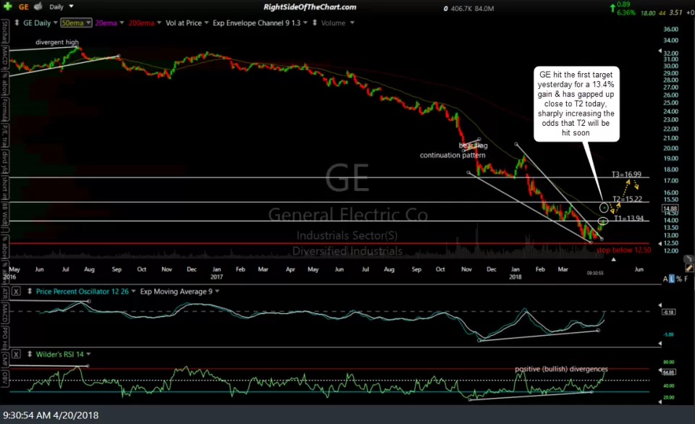Viewport: 695px width, 424px height.
Task: Click move handle of Wilder's RSI pane
Action: coord(30,354)
